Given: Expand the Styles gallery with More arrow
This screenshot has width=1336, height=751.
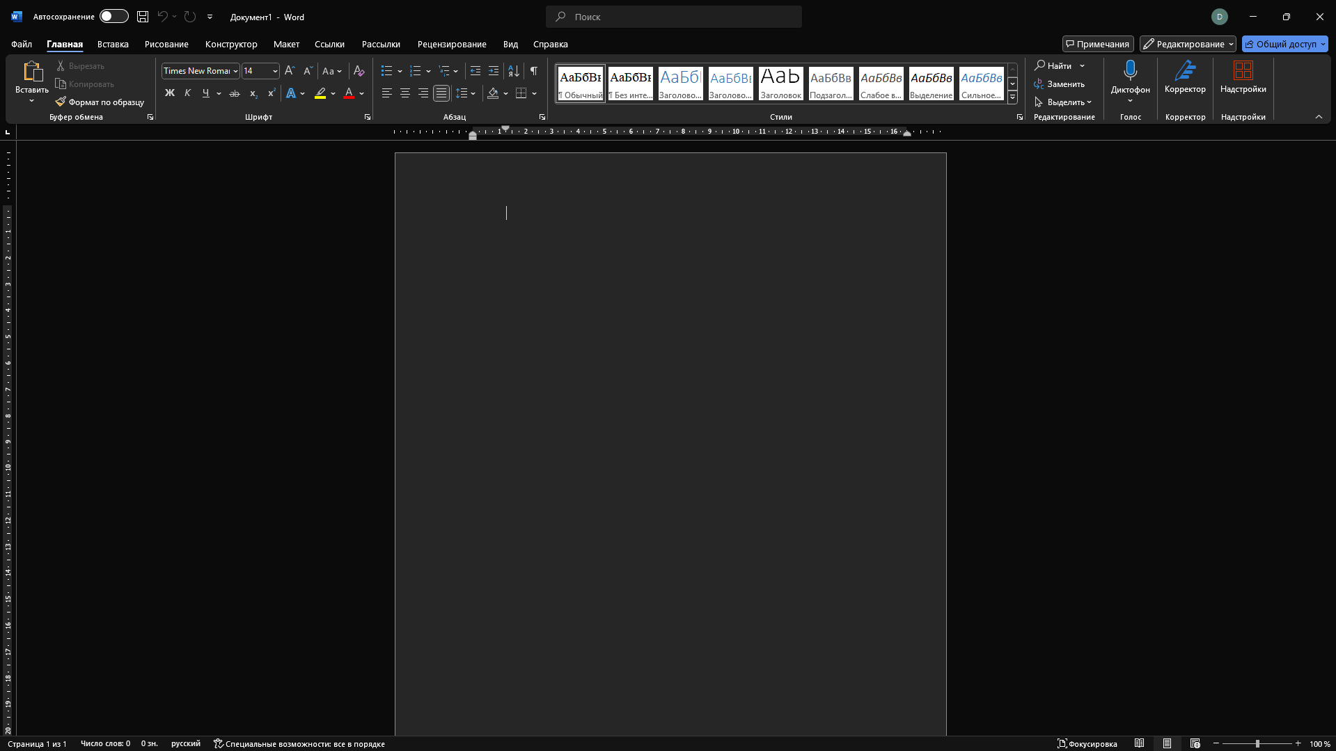Looking at the screenshot, I should pos(1012,97).
